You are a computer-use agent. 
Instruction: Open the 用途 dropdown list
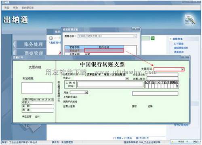pyautogui.click(x=86, y=92)
